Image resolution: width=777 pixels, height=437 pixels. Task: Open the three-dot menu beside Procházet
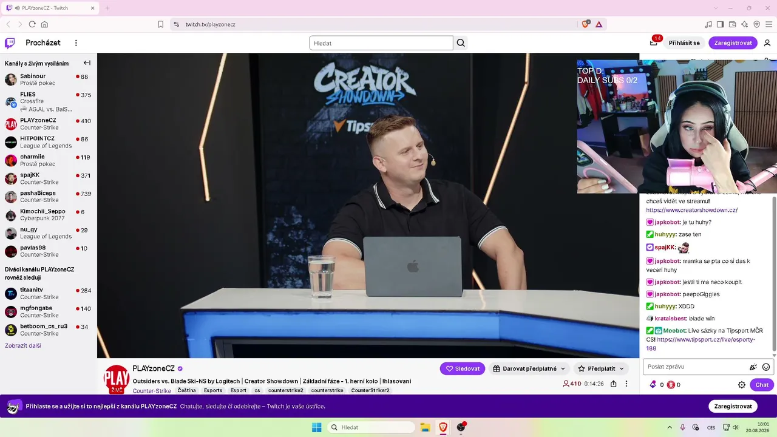coord(76,43)
